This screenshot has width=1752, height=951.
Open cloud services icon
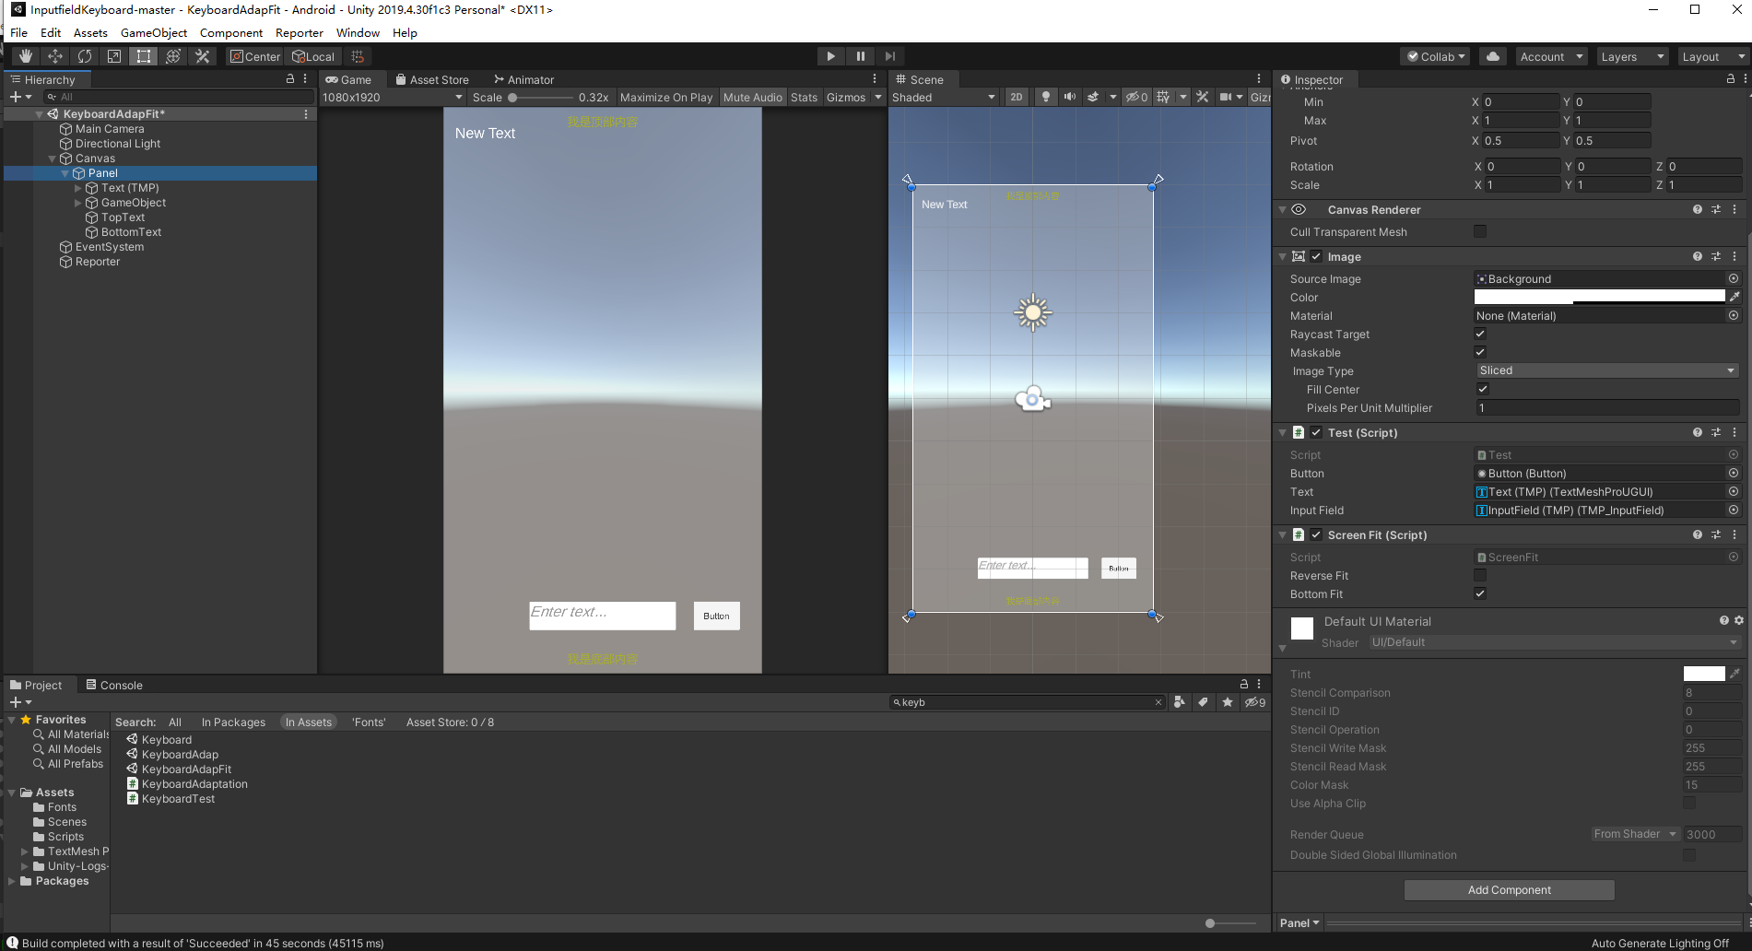tap(1493, 56)
